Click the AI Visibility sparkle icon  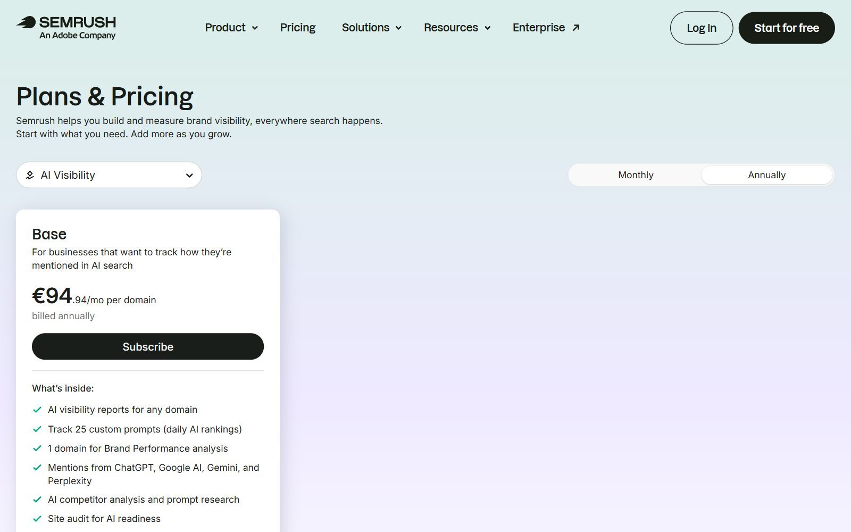(30, 175)
